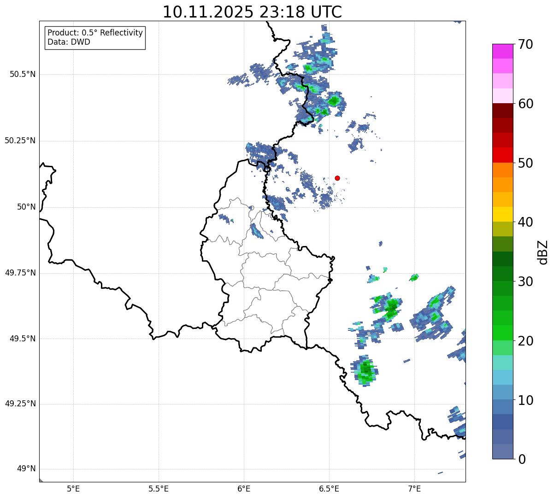Click the '5°E' longitude label
Image resolution: width=554 pixels, height=498 pixels.
pos(73,489)
